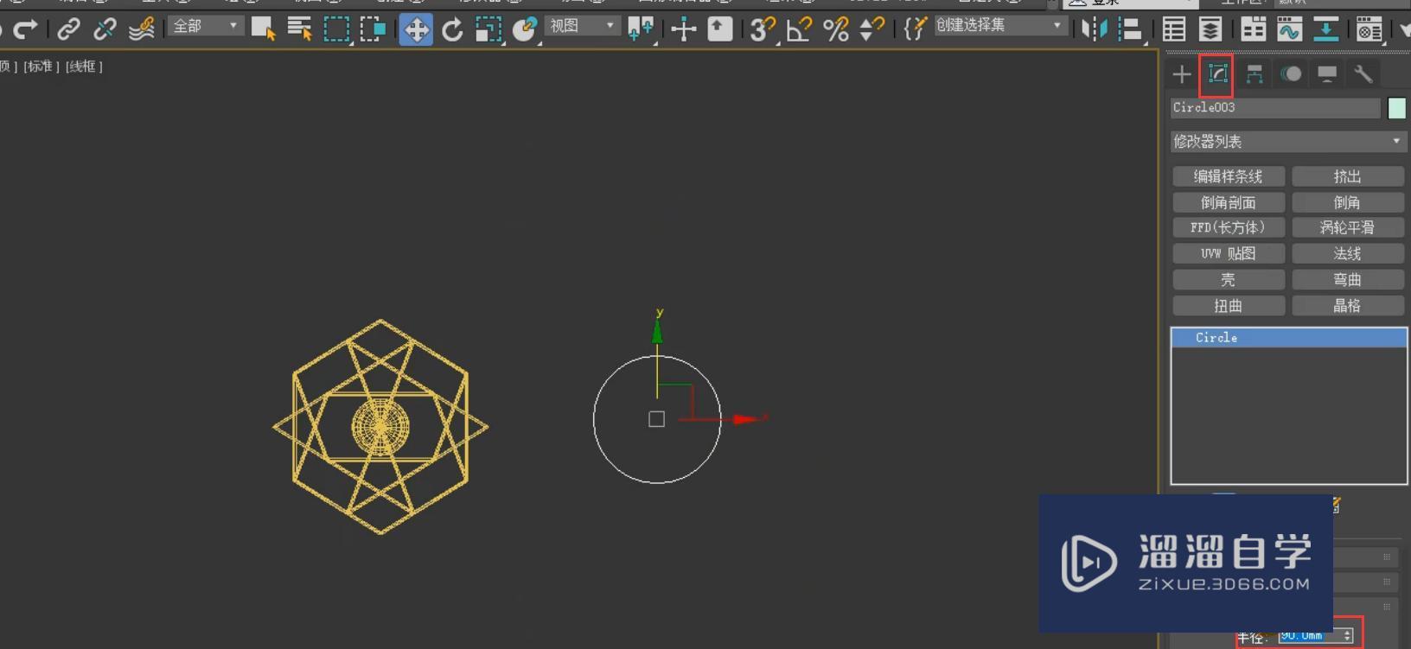Click the 倒角 modifier button

(x=1347, y=202)
